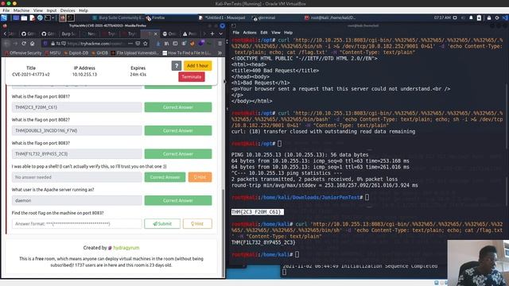Open VirtualBox Devices menu
The width and height of the screenshot is (509, 286).
point(68,10)
